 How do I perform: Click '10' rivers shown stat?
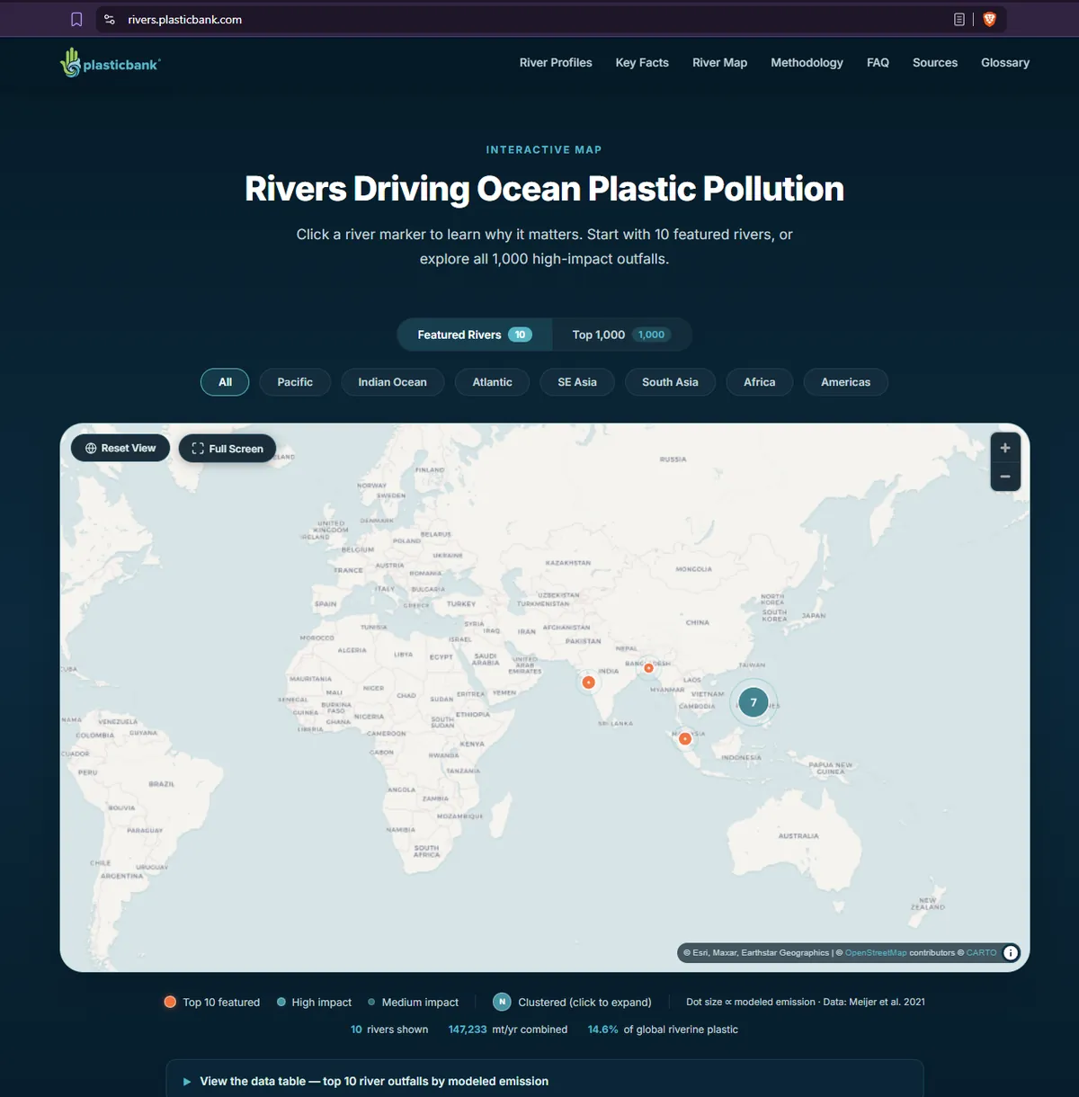(x=356, y=1030)
